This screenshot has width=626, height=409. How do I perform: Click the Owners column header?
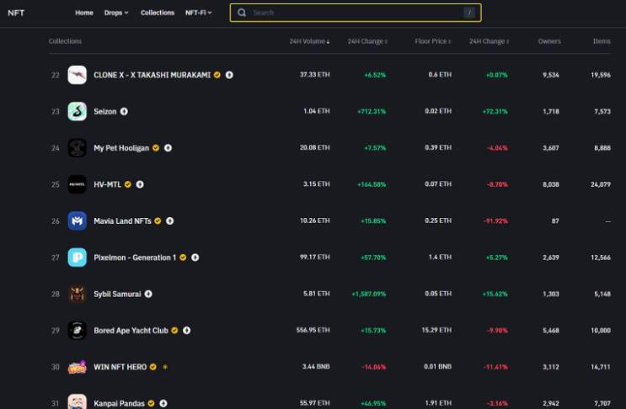pyautogui.click(x=549, y=41)
